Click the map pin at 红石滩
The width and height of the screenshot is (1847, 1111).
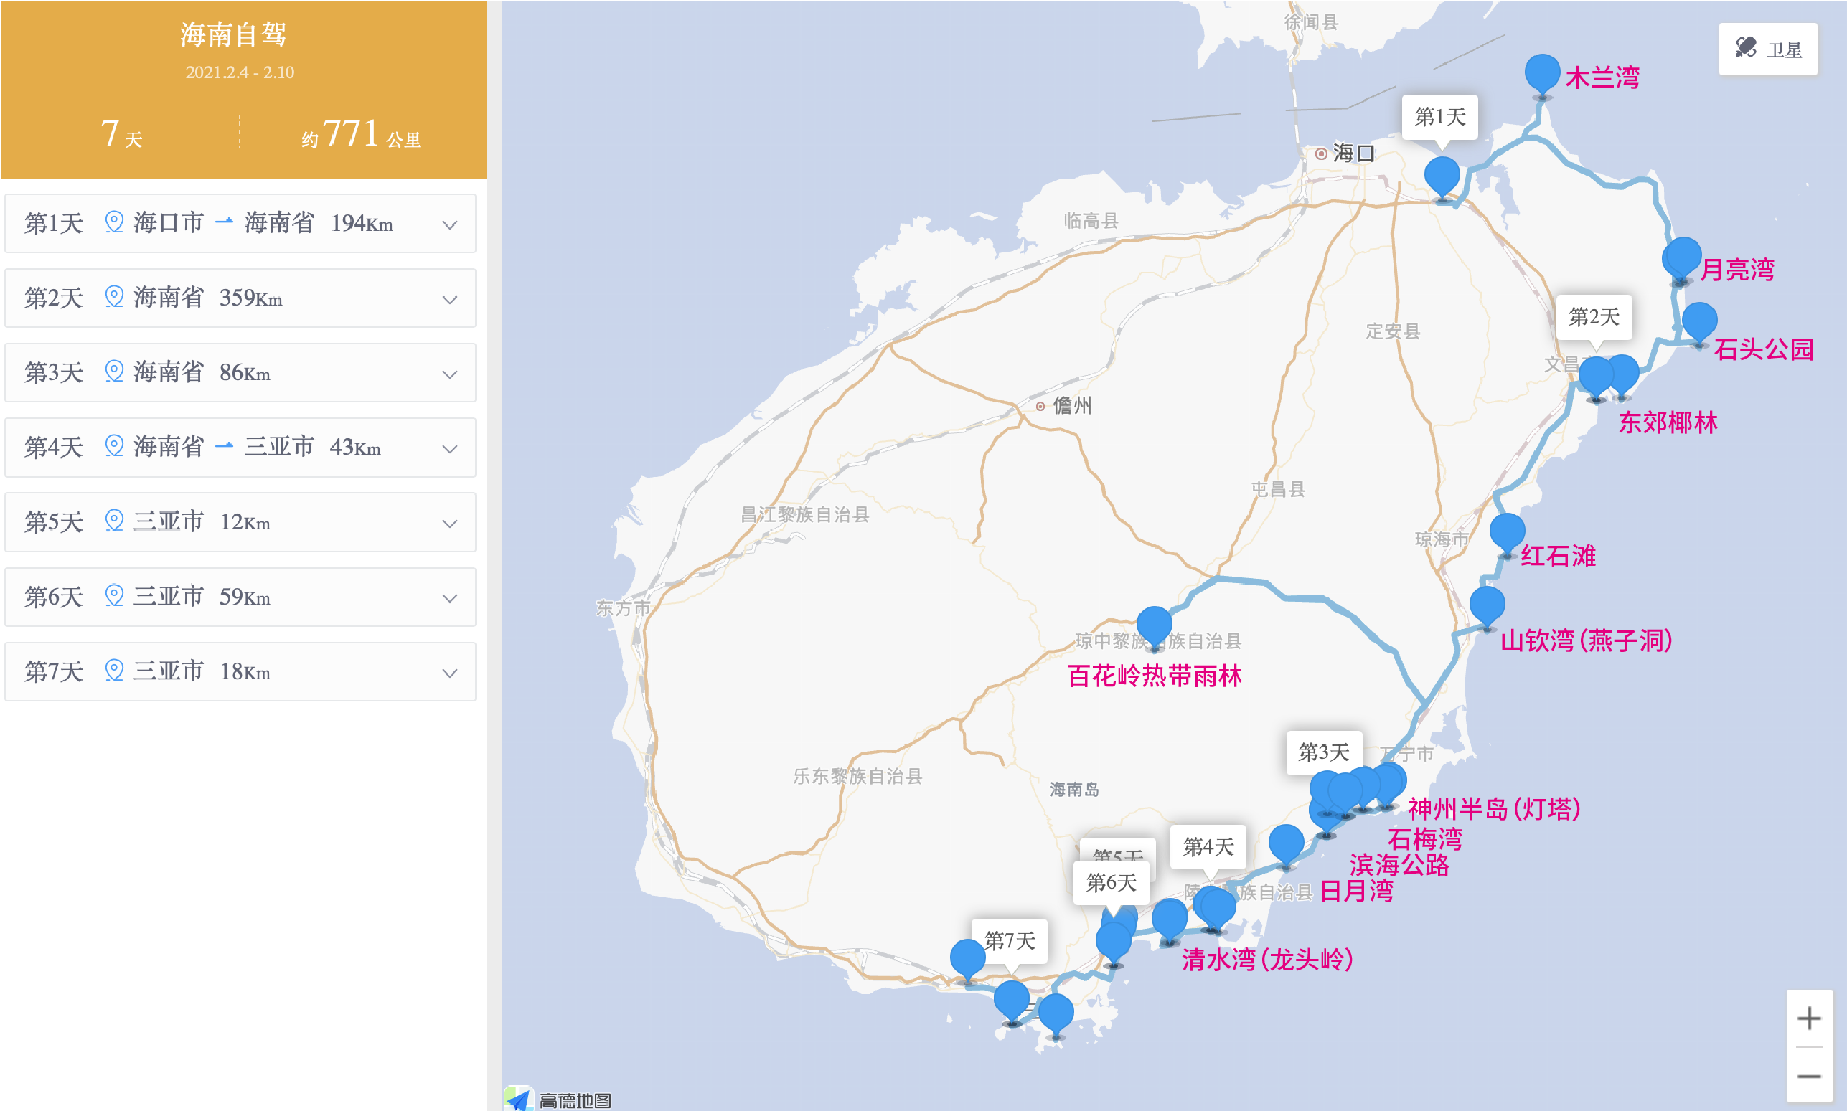pyautogui.click(x=1506, y=532)
